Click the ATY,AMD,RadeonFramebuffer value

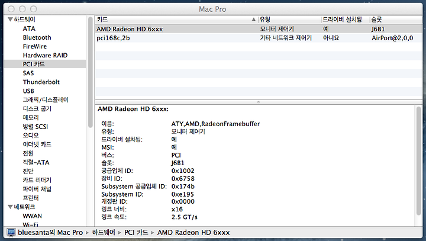tap(215, 124)
